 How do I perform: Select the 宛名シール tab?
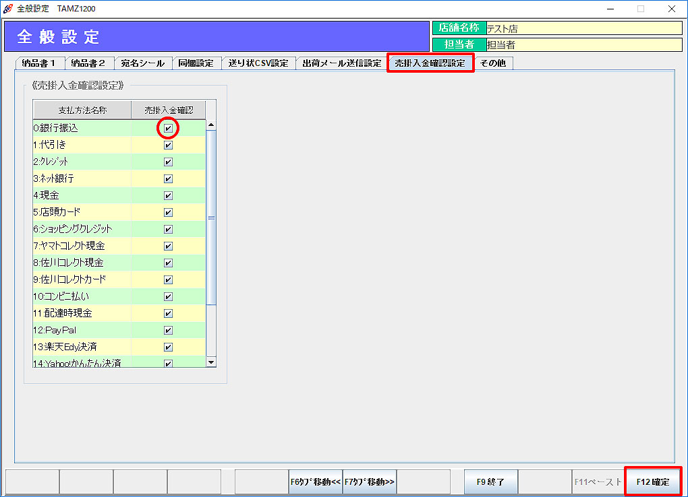(142, 63)
